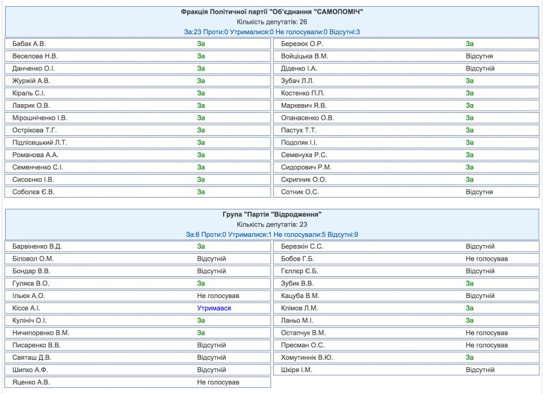Click the name Гєллєр Є.Б.
The width and height of the screenshot is (543, 394).
tap(299, 271)
